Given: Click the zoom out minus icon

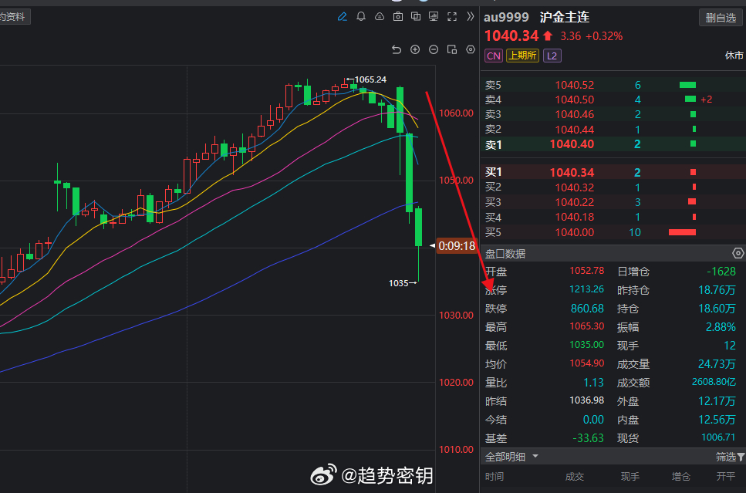Looking at the screenshot, I should click(x=433, y=49).
